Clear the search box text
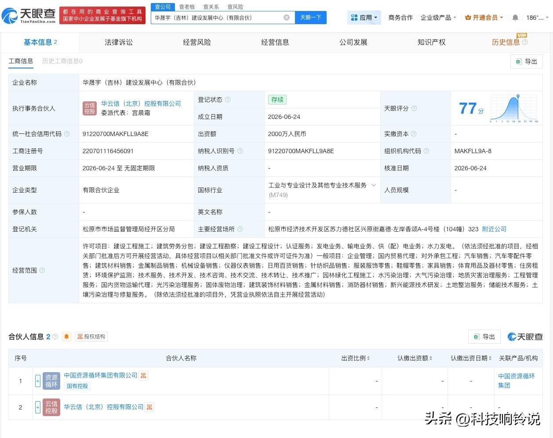Viewport: 553px width, 438px height. click(x=287, y=18)
